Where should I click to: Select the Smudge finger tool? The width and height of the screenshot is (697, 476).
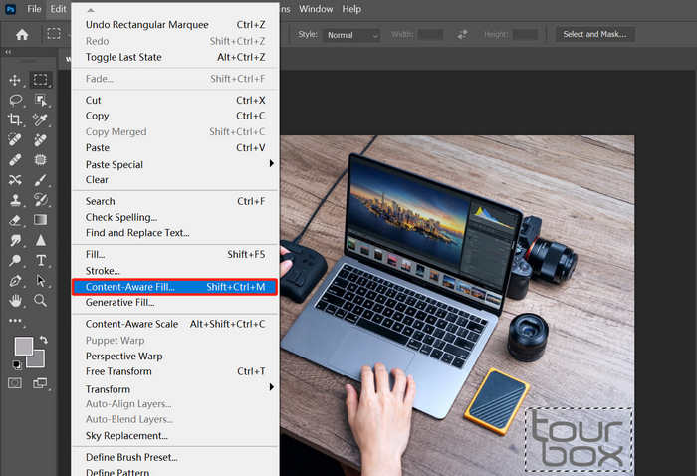tap(16, 240)
